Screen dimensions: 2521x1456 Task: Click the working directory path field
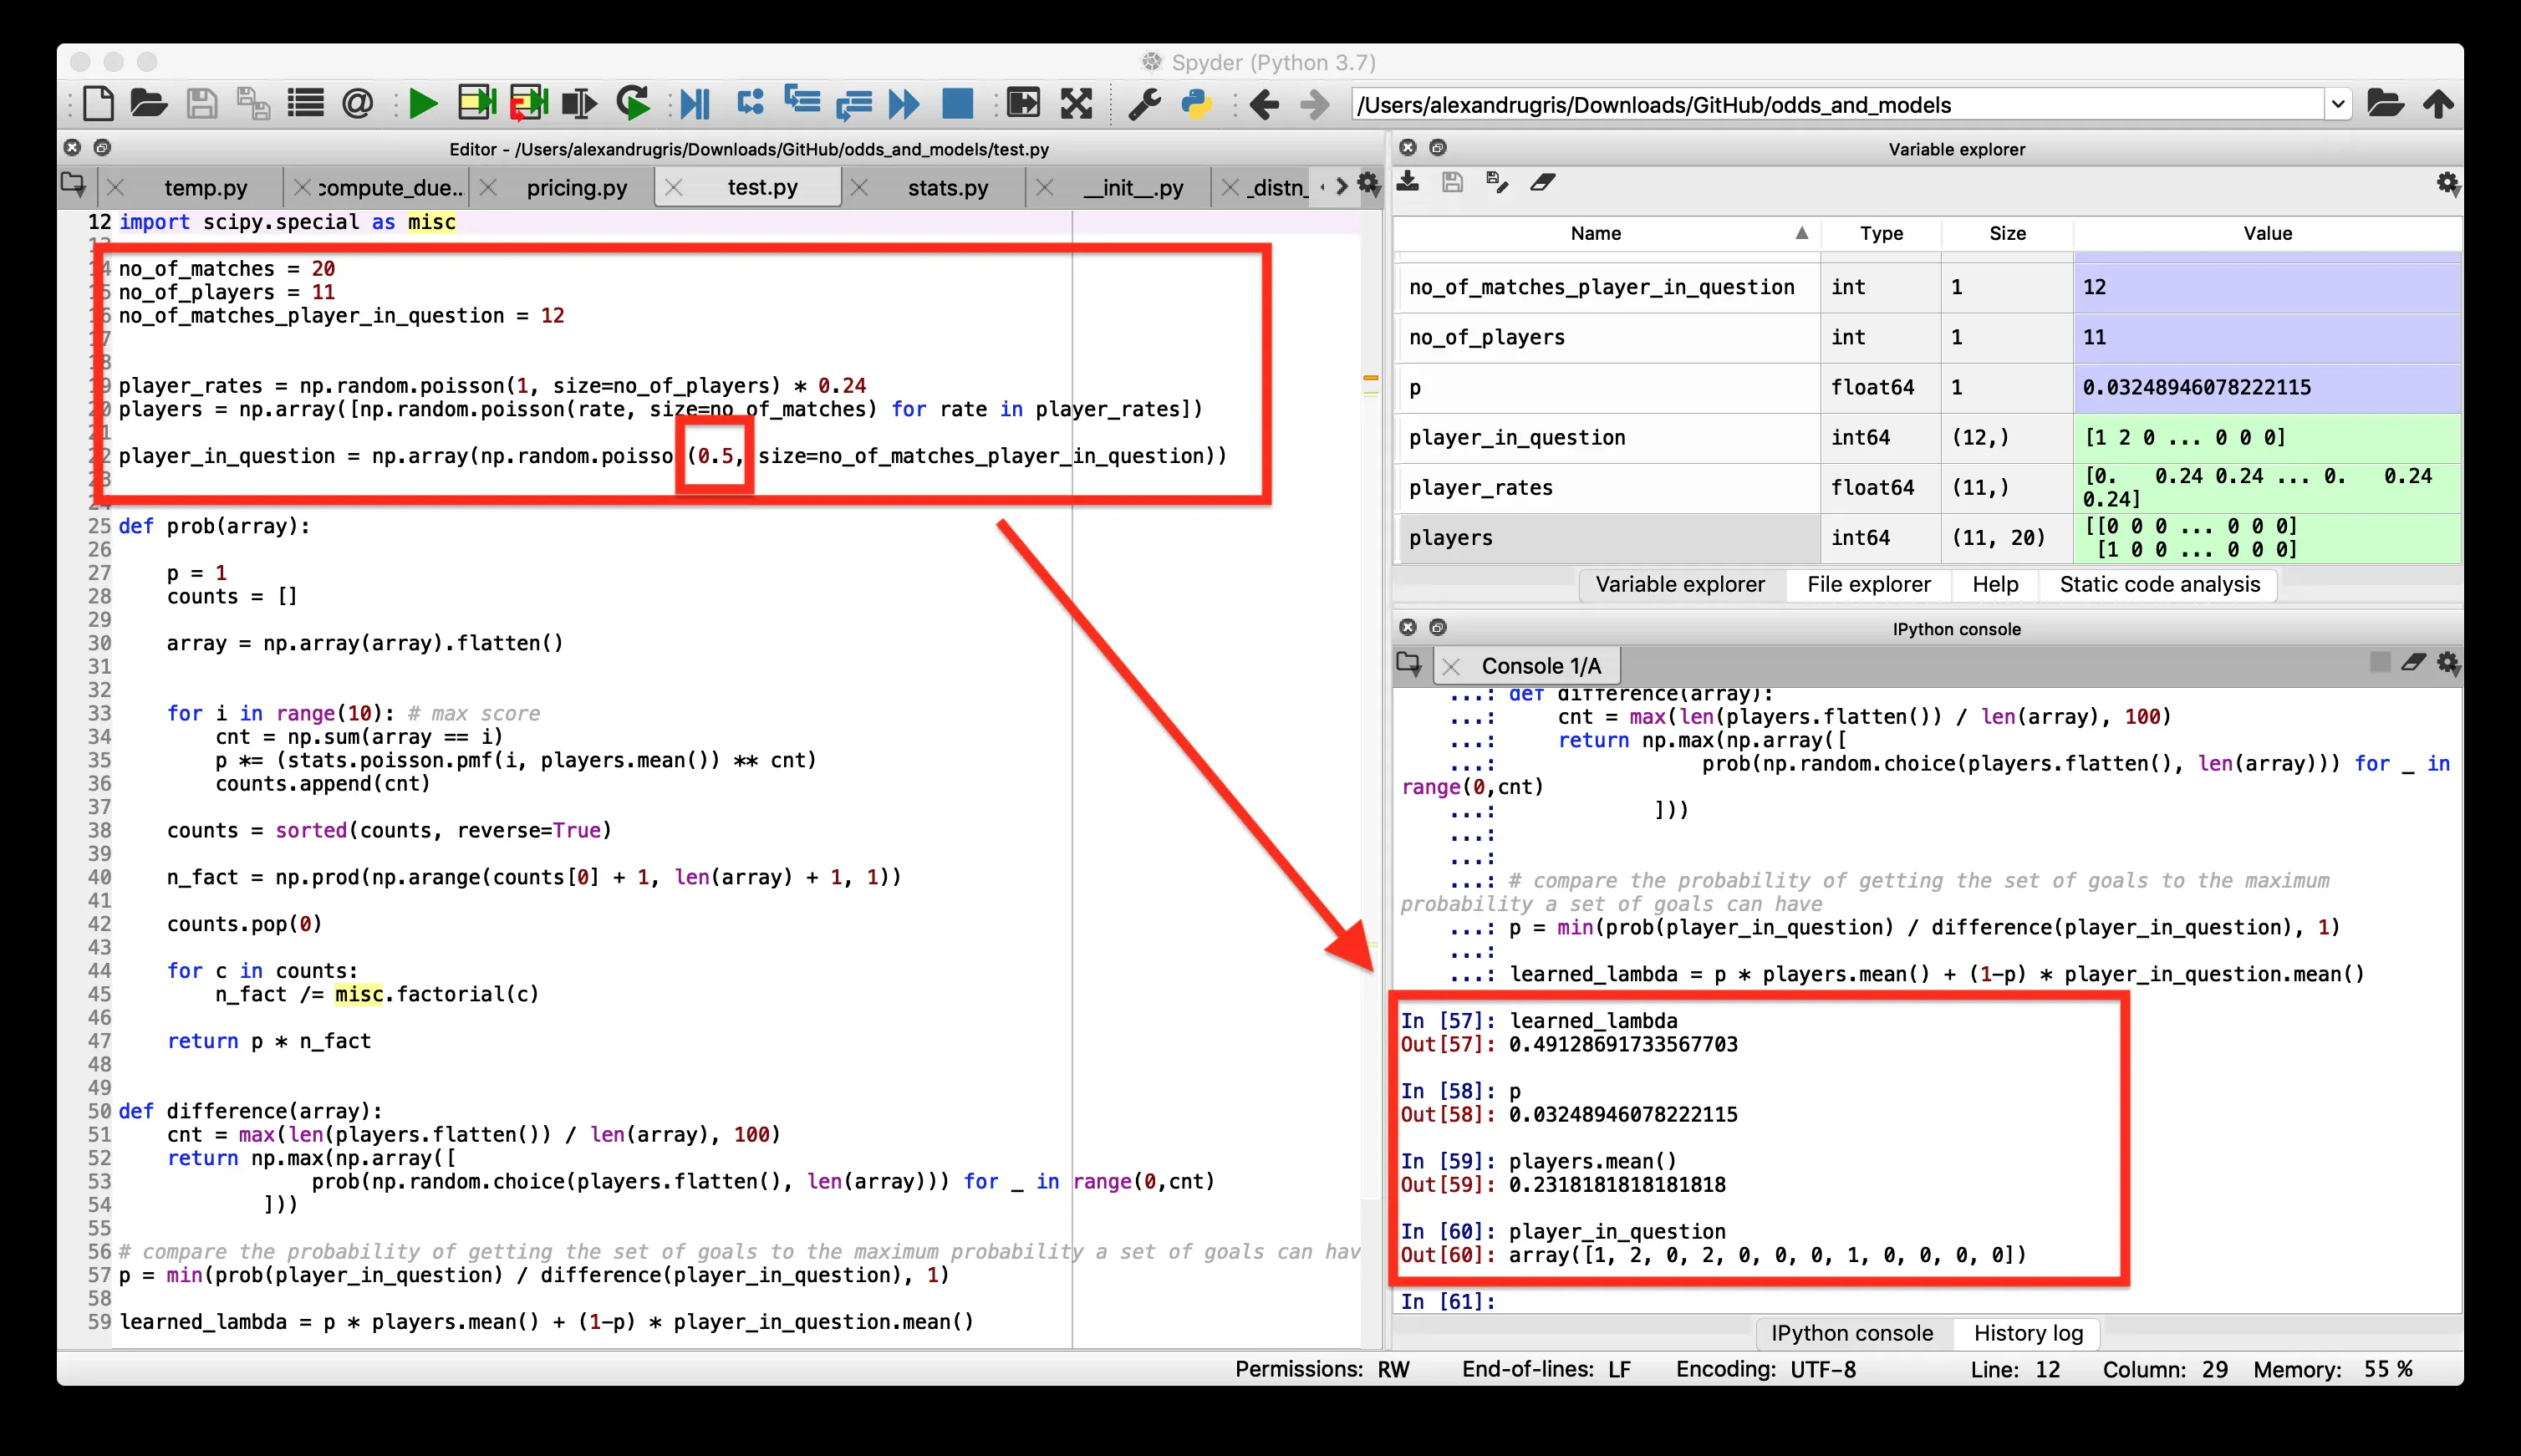click(1839, 104)
